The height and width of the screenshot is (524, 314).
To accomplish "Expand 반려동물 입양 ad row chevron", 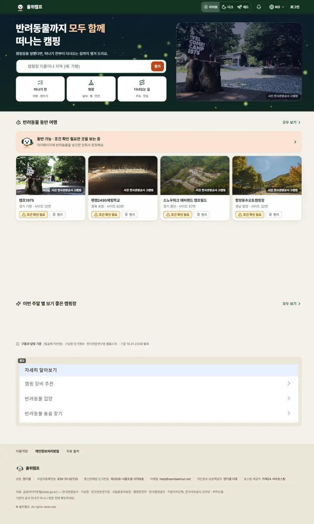I will [x=289, y=398].
